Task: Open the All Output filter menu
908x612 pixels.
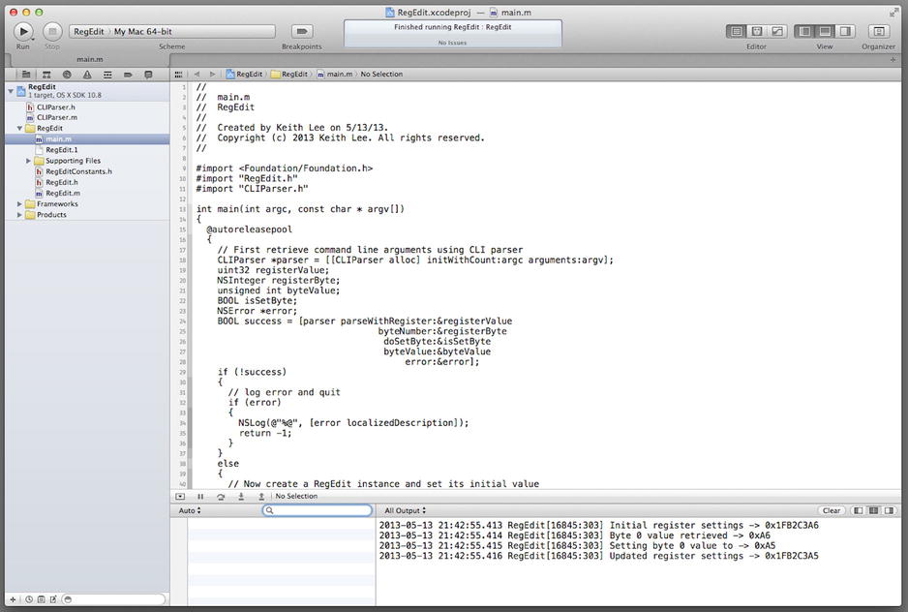Action: pos(406,510)
